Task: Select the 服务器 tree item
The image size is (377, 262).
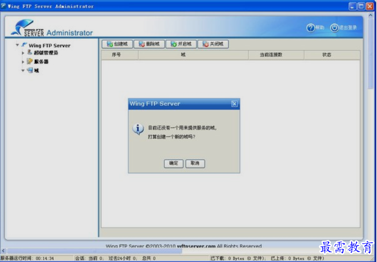Action: click(41, 62)
